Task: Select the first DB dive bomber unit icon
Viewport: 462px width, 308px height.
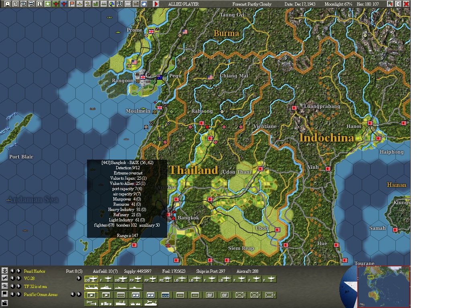Action: [x=91, y=279]
